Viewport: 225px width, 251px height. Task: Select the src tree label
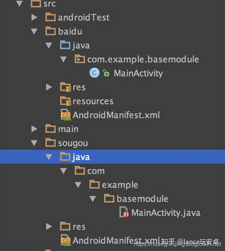pyautogui.click(x=50, y=3)
